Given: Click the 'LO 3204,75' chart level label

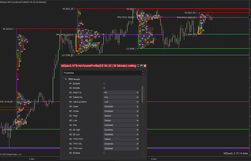Looking at the screenshot, I should click(190, 35).
